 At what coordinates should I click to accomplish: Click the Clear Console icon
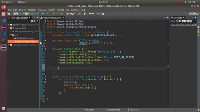pos(180,21)
